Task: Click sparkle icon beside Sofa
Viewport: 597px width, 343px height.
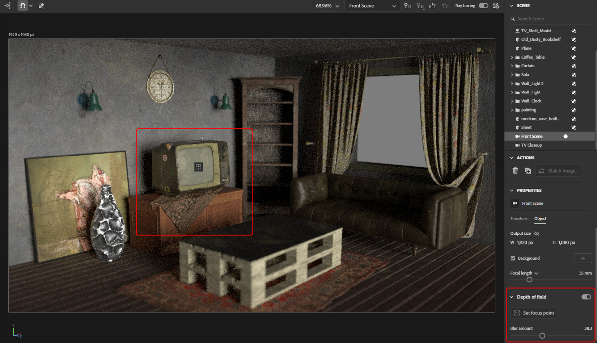Action: point(573,75)
